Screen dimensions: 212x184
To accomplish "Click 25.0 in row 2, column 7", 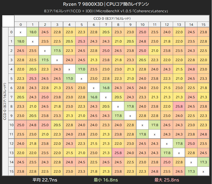I will pos(106,51).
